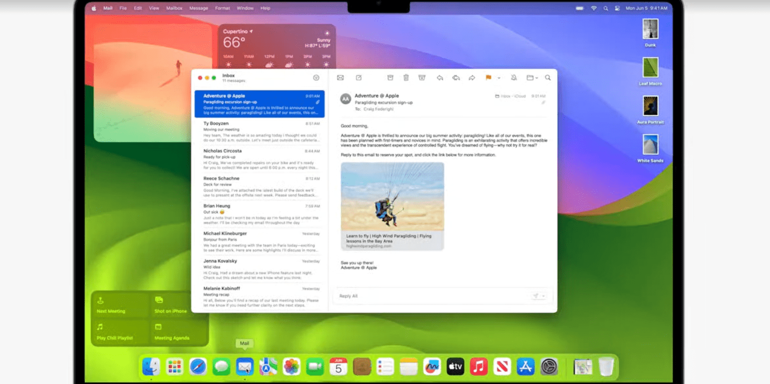Open the Move to mailbox dropdown

click(x=532, y=77)
